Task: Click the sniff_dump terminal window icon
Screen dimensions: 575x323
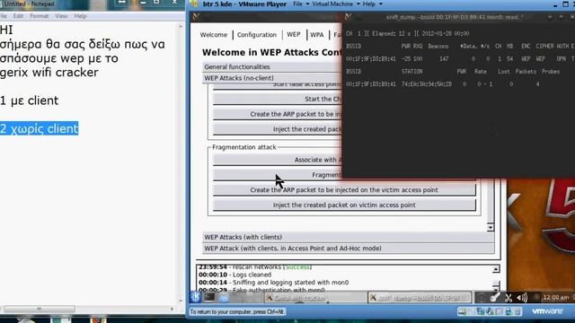Action: 348,17
